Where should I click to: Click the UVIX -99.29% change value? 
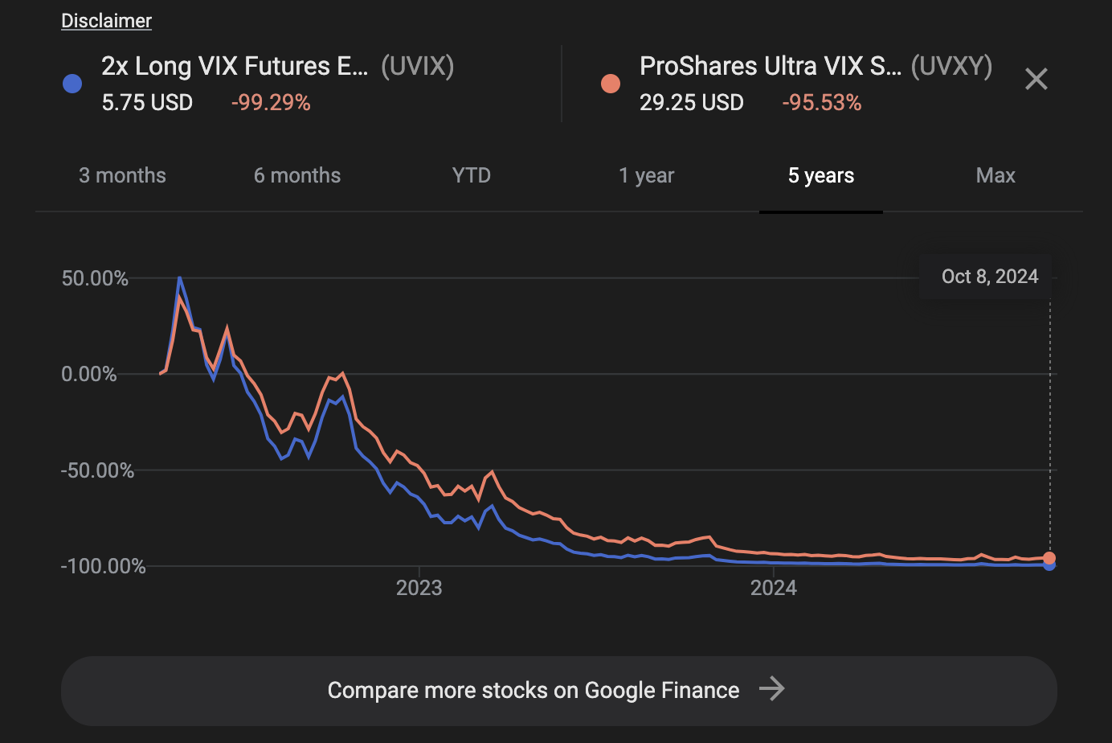coord(271,103)
